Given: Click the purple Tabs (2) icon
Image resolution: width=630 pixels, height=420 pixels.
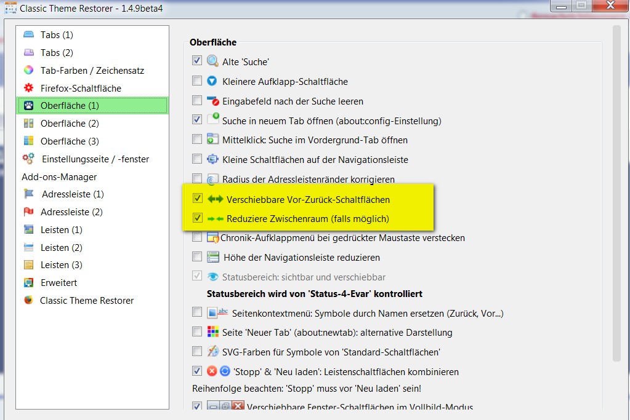Looking at the screenshot, I should click(x=28, y=52).
